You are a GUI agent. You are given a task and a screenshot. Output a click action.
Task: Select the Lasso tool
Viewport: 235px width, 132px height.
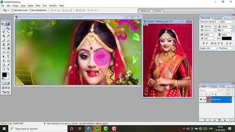4,32
